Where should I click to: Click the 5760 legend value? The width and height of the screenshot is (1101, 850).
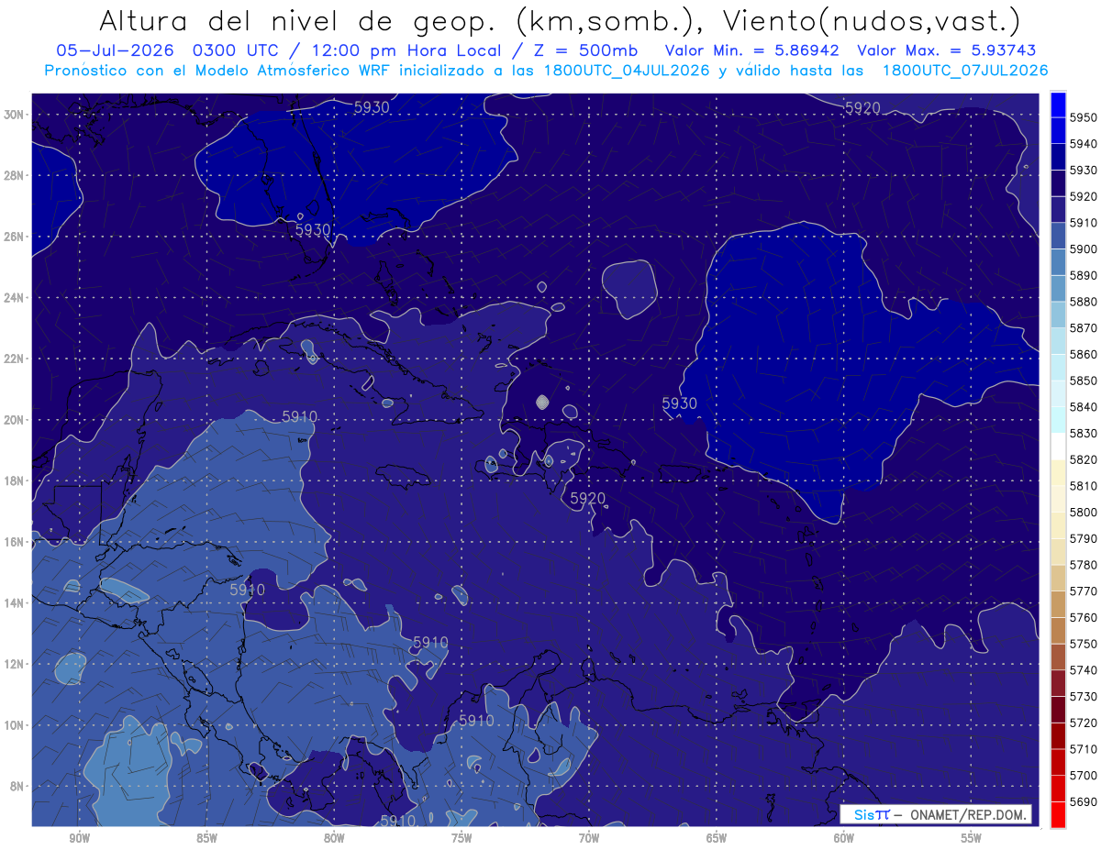pos(1084,617)
